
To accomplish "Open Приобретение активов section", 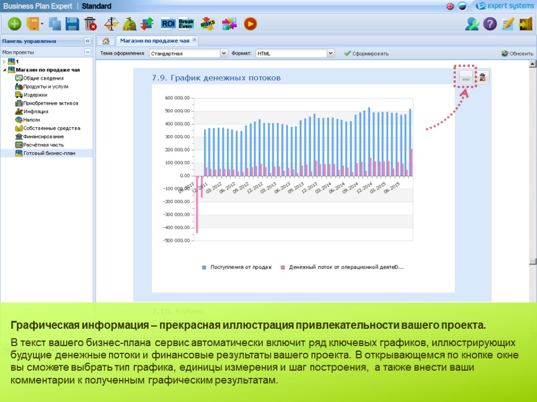I will [x=47, y=103].
